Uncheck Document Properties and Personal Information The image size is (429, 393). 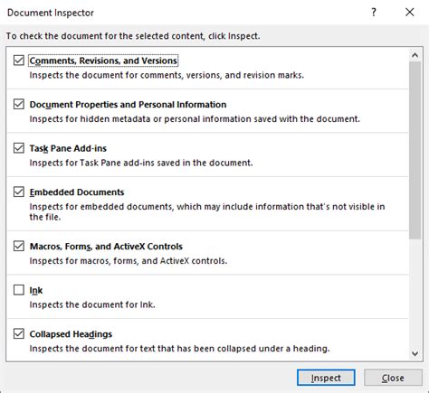(x=19, y=104)
